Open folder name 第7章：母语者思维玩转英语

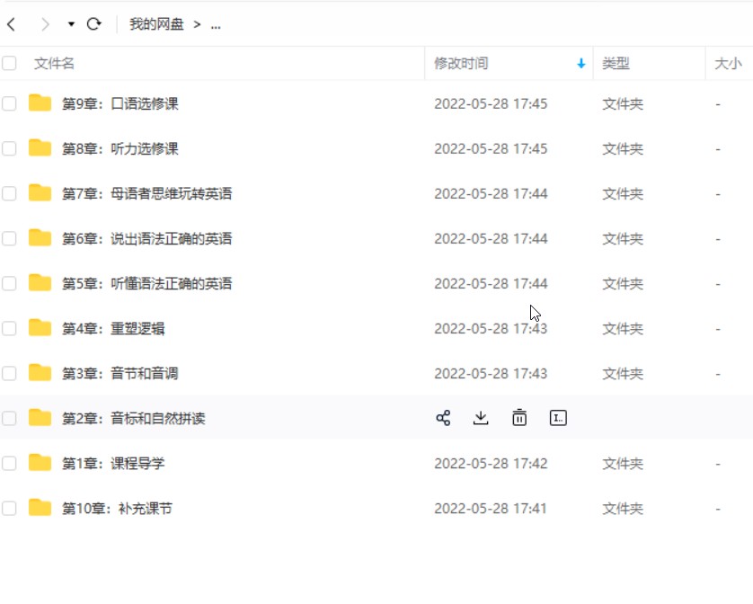point(147,193)
